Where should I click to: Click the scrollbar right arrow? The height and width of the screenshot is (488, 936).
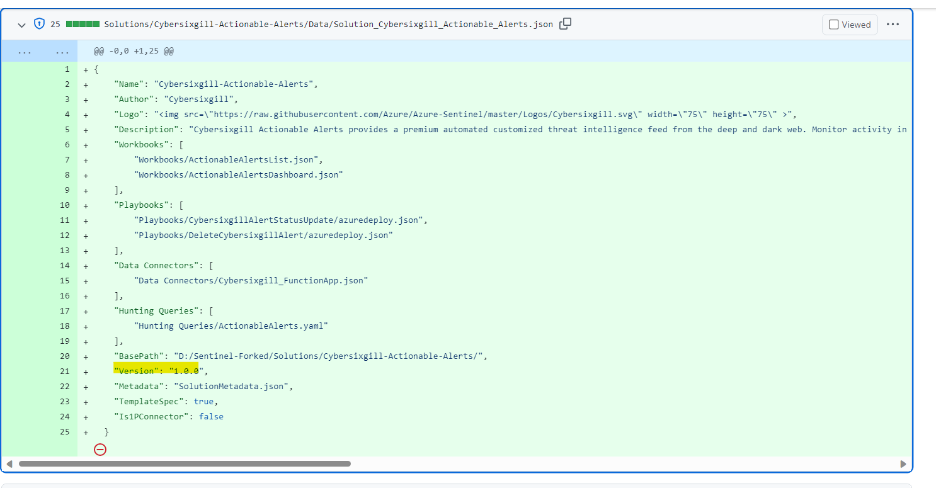(x=903, y=464)
